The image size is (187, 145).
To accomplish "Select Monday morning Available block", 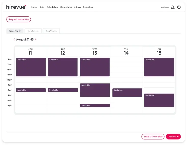I will (31, 67).
